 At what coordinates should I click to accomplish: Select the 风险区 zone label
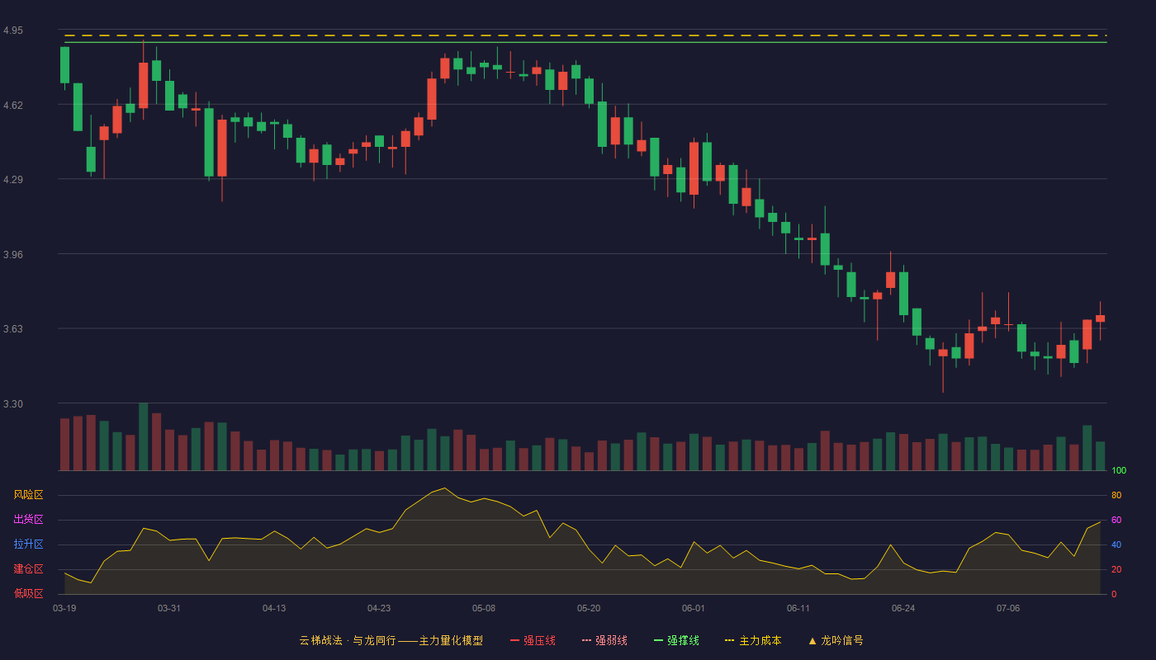click(x=28, y=495)
